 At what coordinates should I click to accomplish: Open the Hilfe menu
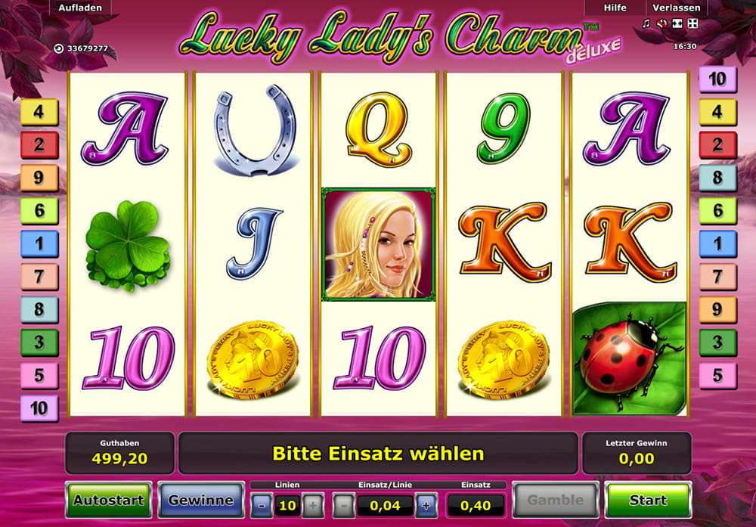[x=615, y=8]
